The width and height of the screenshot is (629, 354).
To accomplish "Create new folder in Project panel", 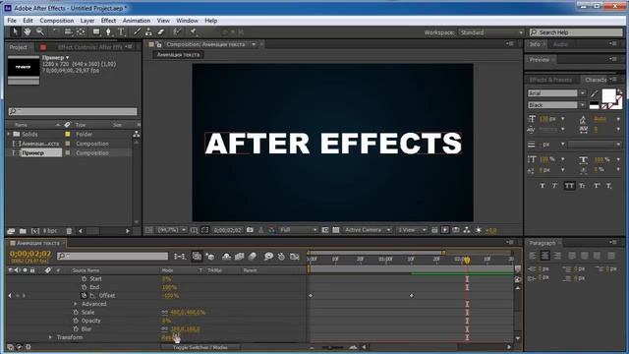I will 23,231.
